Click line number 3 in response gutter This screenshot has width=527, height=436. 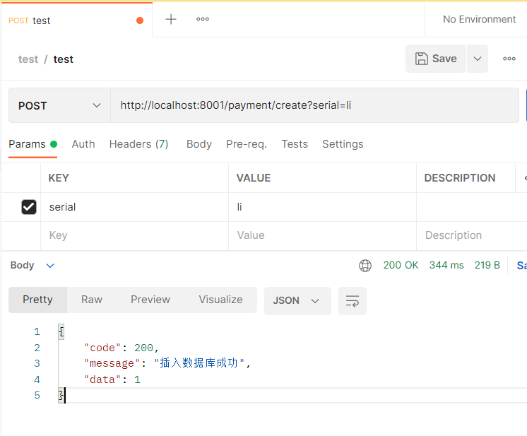[37, 363]
